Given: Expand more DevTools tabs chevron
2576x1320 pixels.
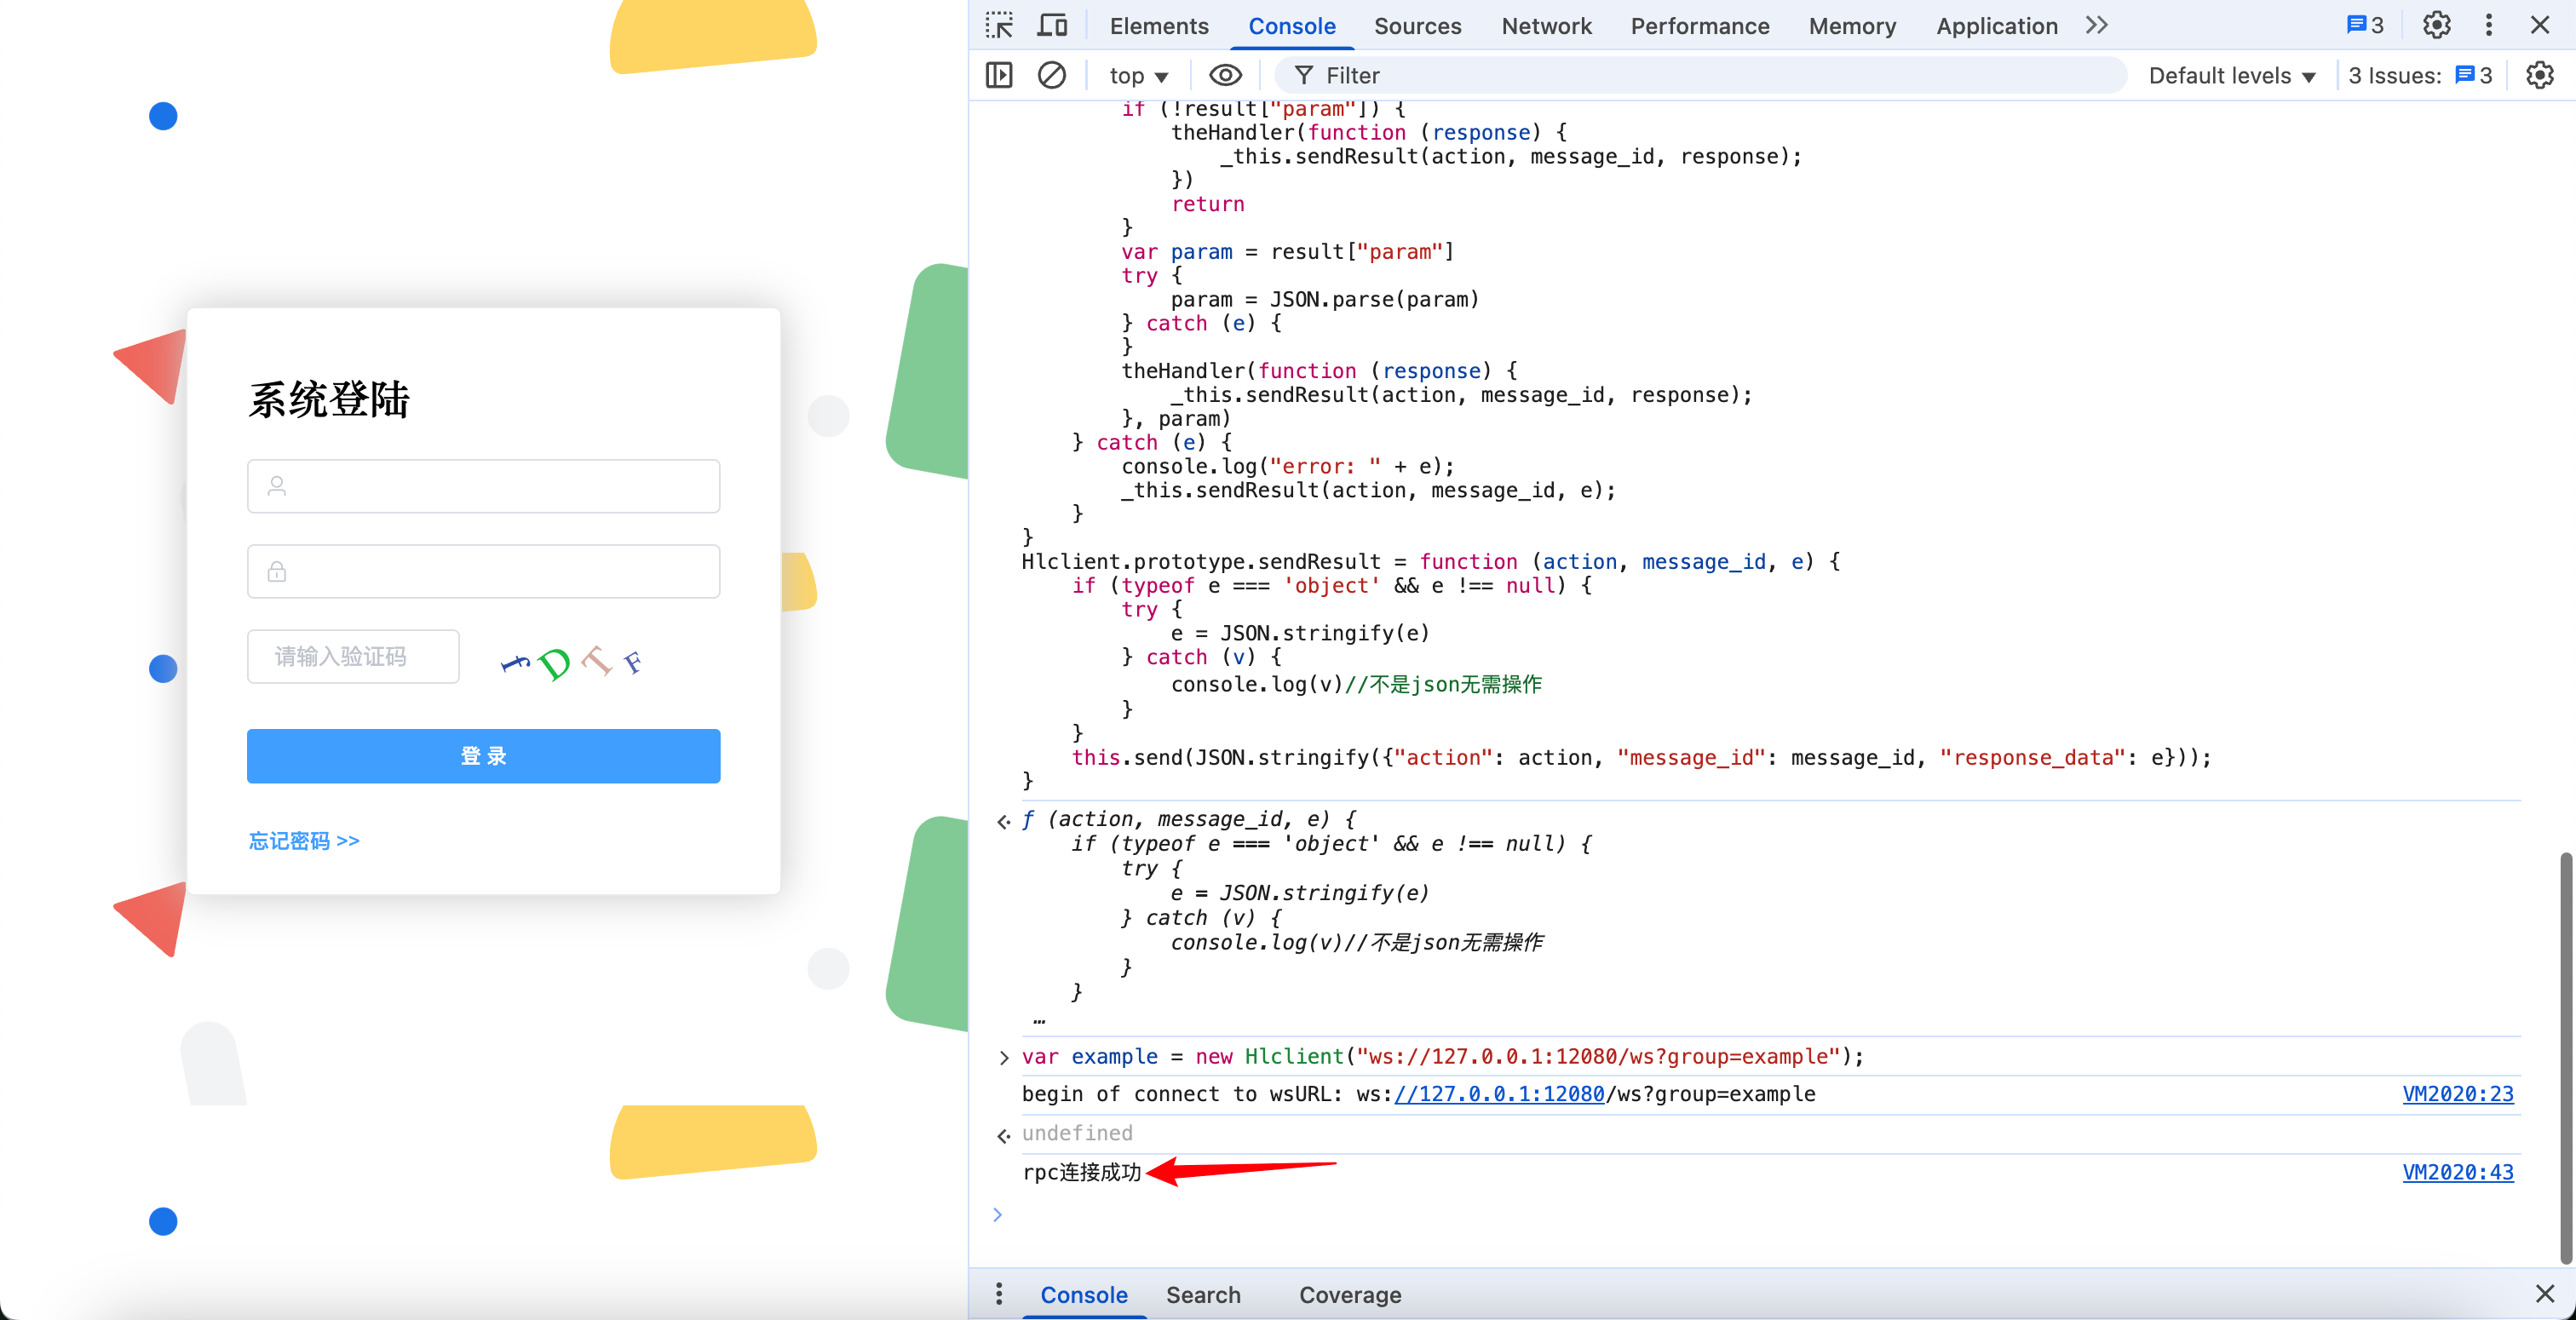Looking at the screenshot, I should [x=2097, y=25].
